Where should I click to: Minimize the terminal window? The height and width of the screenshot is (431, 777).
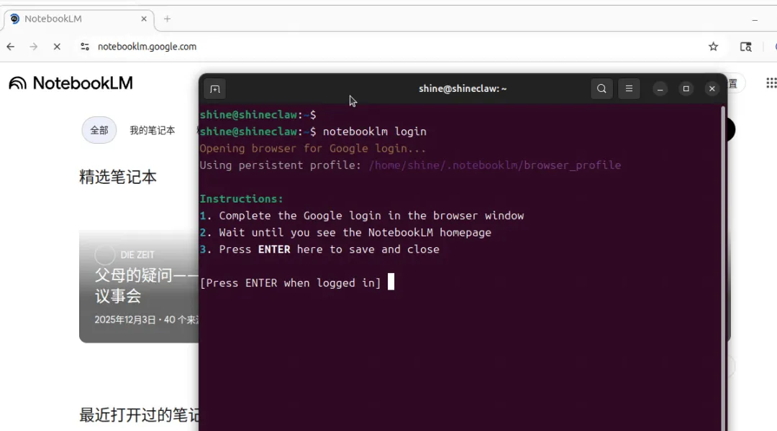pyautogui.click(x=660, y=89)
